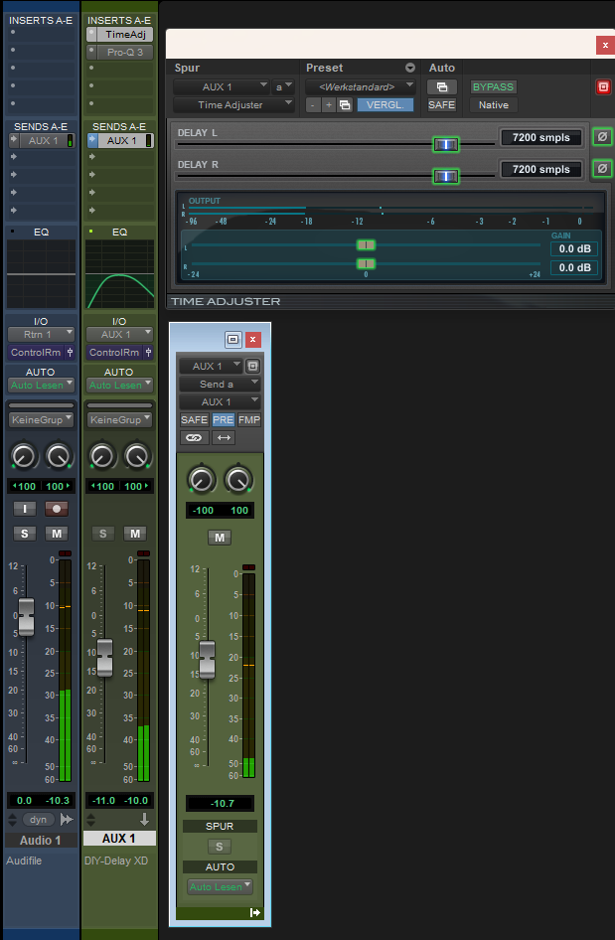This screenshot has width=615, height=940.
Task: Click fast-forward icon beside dyn on Audio 1
Action: pyautogui.click(x=67, y=820)
